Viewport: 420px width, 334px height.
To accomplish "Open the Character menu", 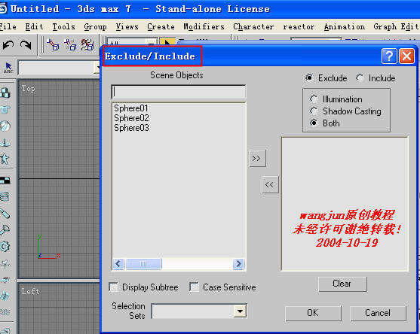I will tap(253, 27).
